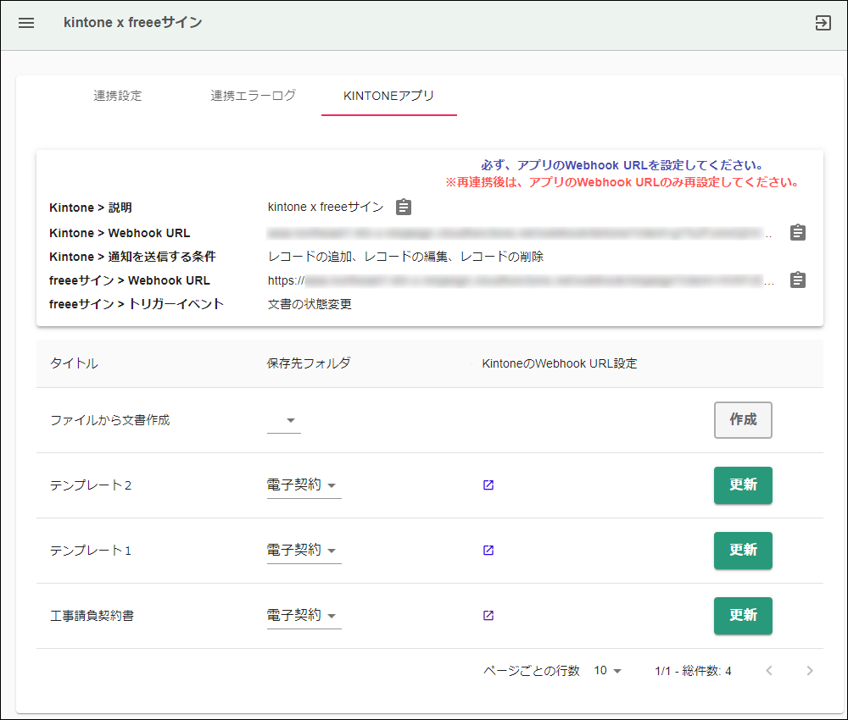Open 電子契約 folder dropdown for テンプレート1
848x720 pixels.
(x=304, y=551)
